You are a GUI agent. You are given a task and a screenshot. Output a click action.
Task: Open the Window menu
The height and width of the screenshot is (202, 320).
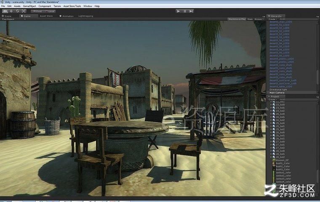pyautogui.click(x=88, y=6)
